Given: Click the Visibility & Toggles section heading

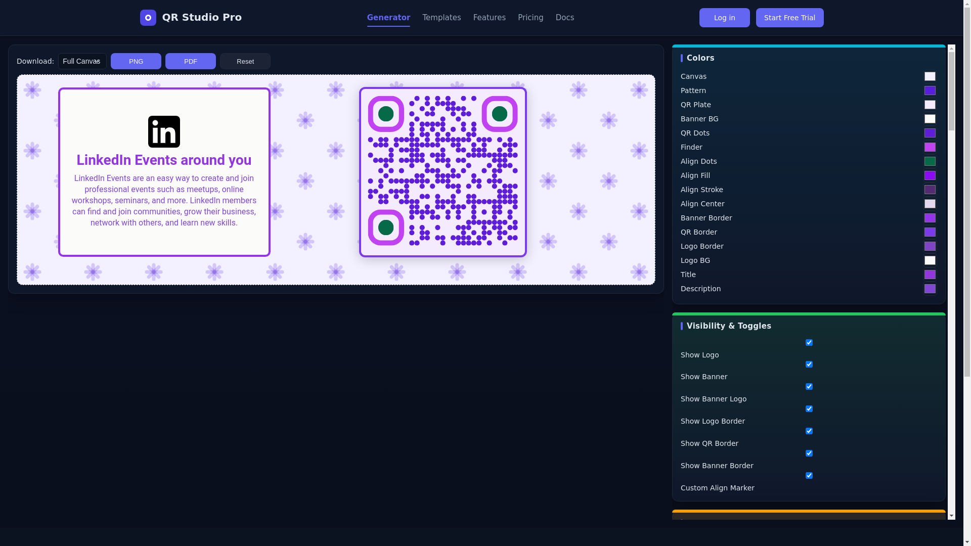Looking at the screenshot, I should tap(729, 326).
